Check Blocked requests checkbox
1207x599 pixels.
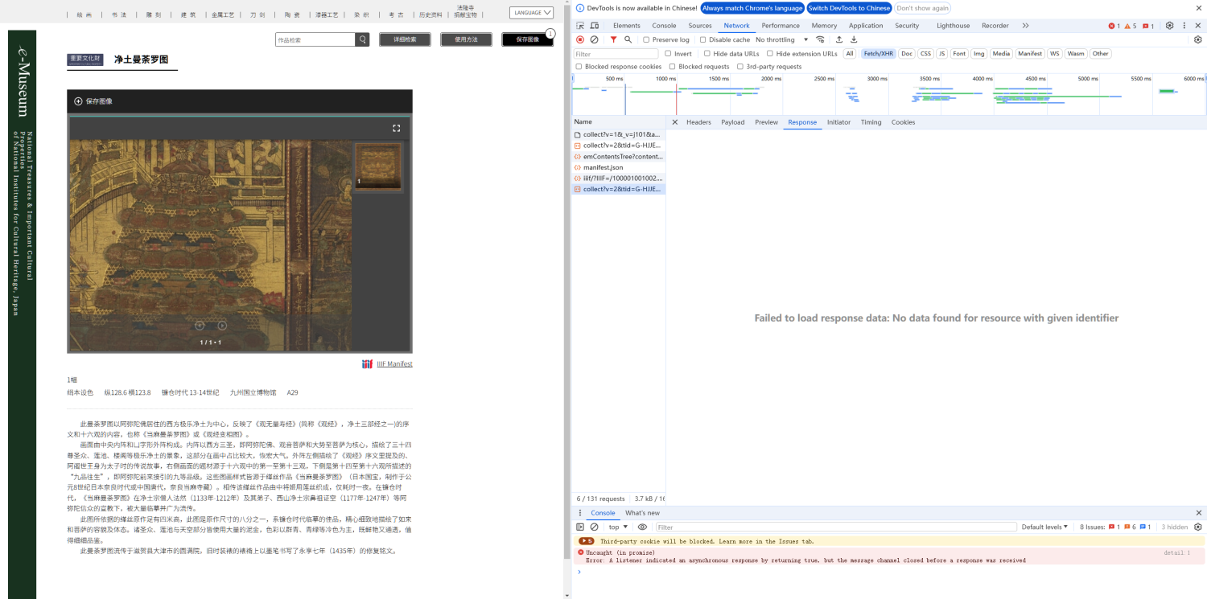pos(672,67)
